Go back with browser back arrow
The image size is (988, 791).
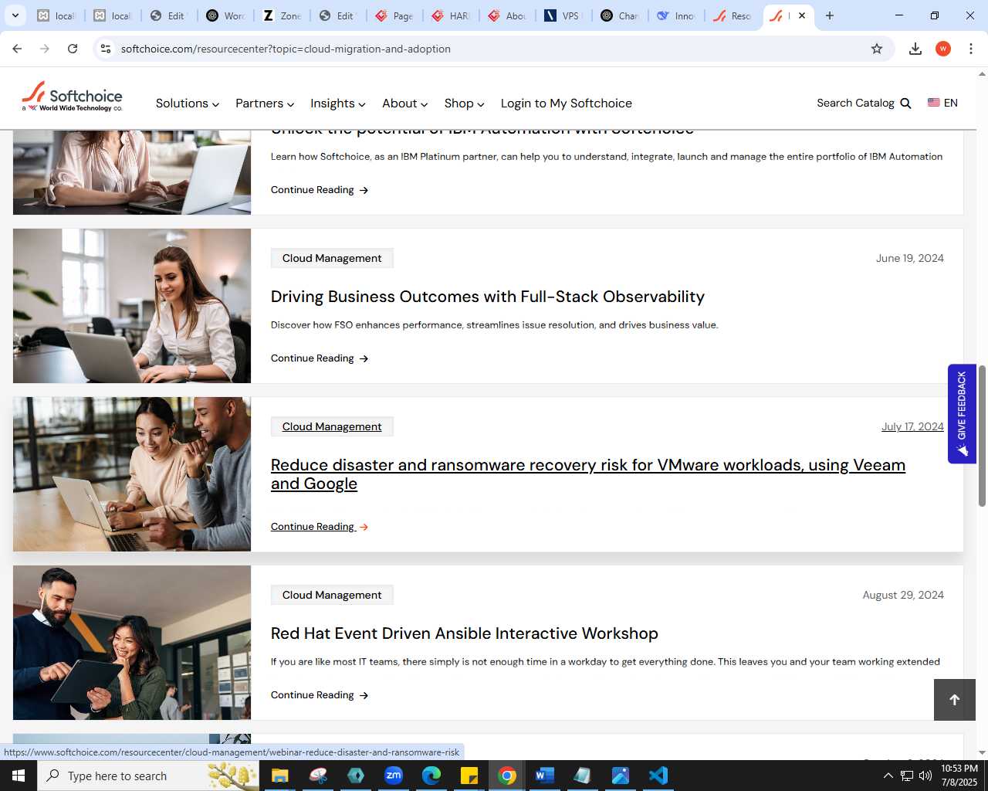(x=17, y=49)
